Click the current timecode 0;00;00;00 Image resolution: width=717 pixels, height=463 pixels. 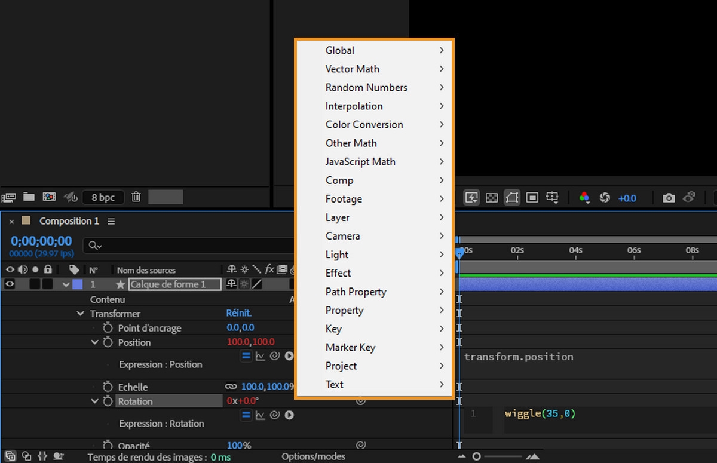click(x=41, y=241)
